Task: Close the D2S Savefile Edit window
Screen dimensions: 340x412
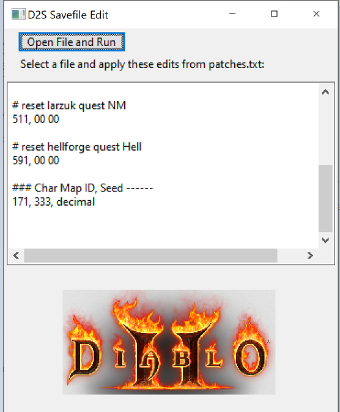Action: [316, 14]
